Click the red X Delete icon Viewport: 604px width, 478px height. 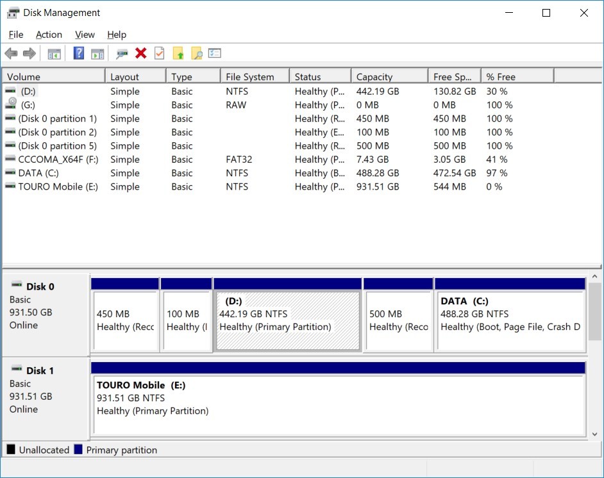tap(141, 54)
